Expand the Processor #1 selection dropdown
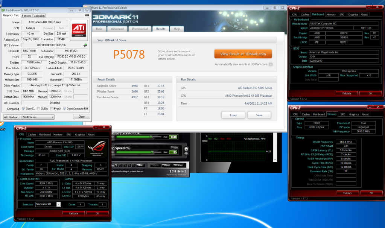 pos(58,204)
